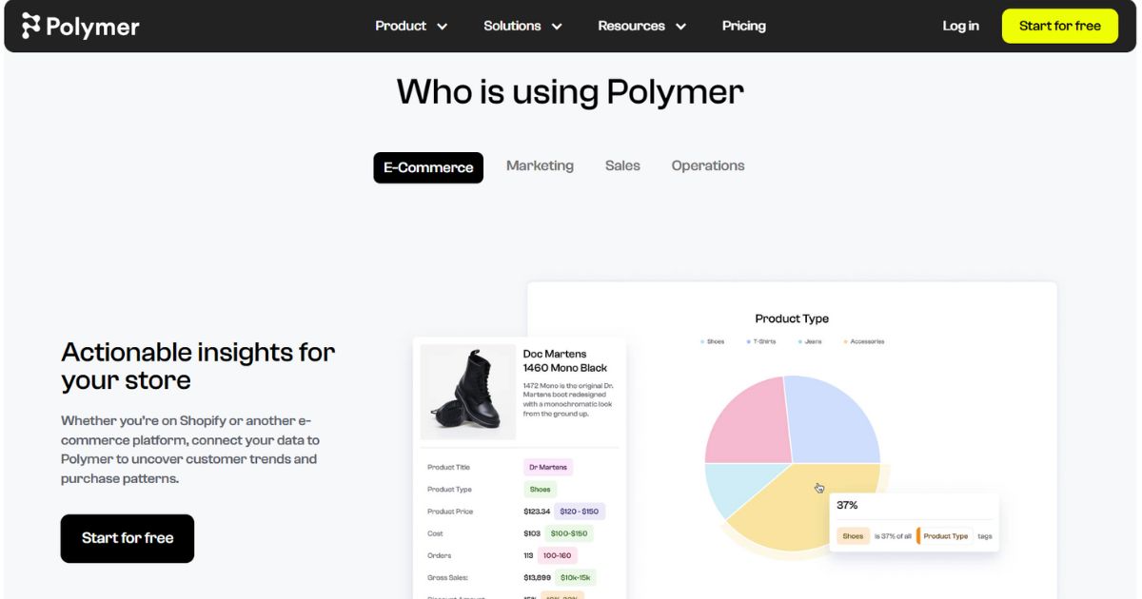Click the black Start for free button below the description
Image resolution: width=1142 pixels, height=599 pixels.
(x=127, y=538)
